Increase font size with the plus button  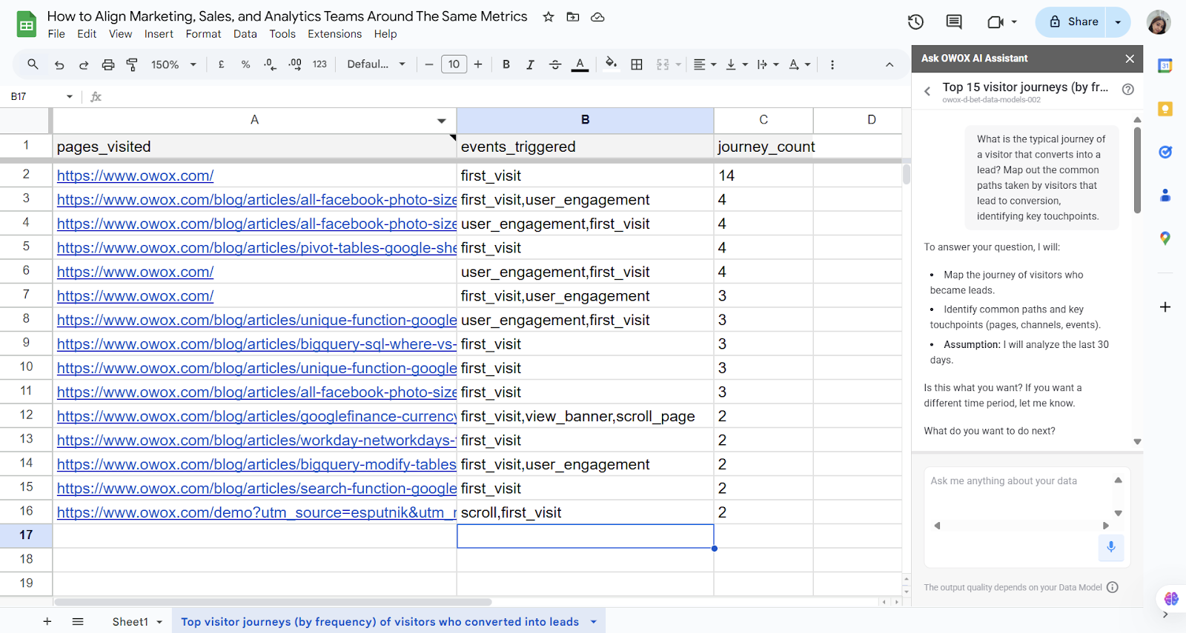pos(478,64)
